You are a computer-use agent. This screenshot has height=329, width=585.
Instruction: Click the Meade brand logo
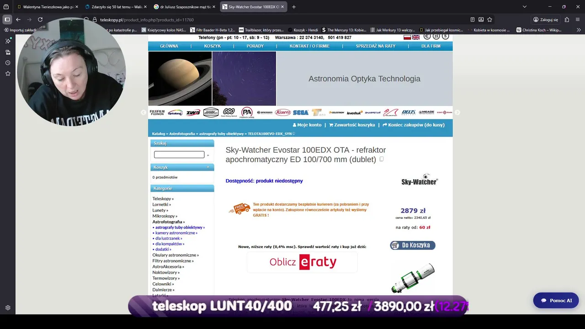(426, 112)
